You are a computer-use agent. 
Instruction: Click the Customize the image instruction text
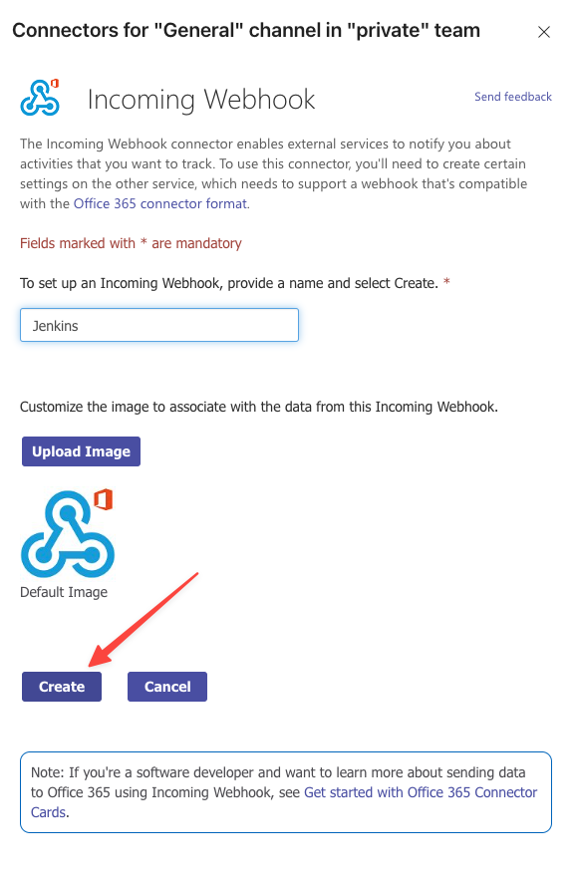259,407
